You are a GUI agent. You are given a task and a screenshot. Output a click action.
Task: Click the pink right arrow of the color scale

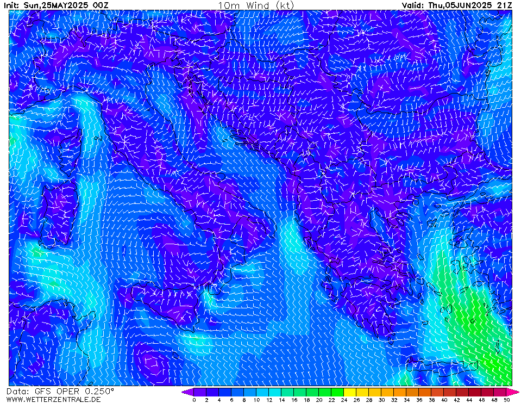(x=513, y=392)
